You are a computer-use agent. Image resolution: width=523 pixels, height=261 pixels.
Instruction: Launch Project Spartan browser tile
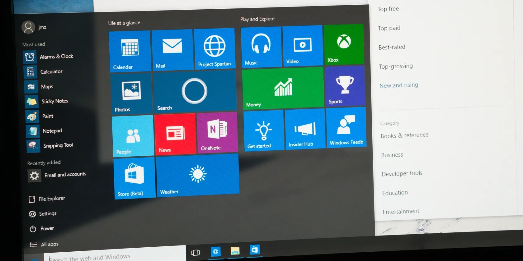214,48
